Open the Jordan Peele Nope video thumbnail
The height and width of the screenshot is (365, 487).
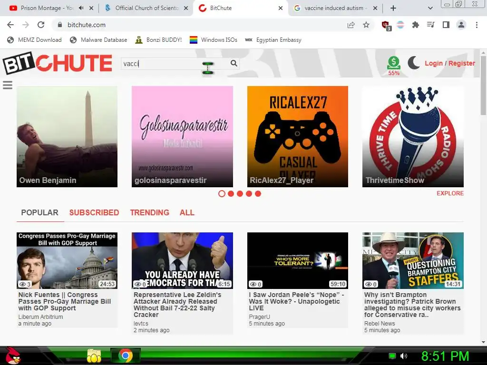pos(298,261)
